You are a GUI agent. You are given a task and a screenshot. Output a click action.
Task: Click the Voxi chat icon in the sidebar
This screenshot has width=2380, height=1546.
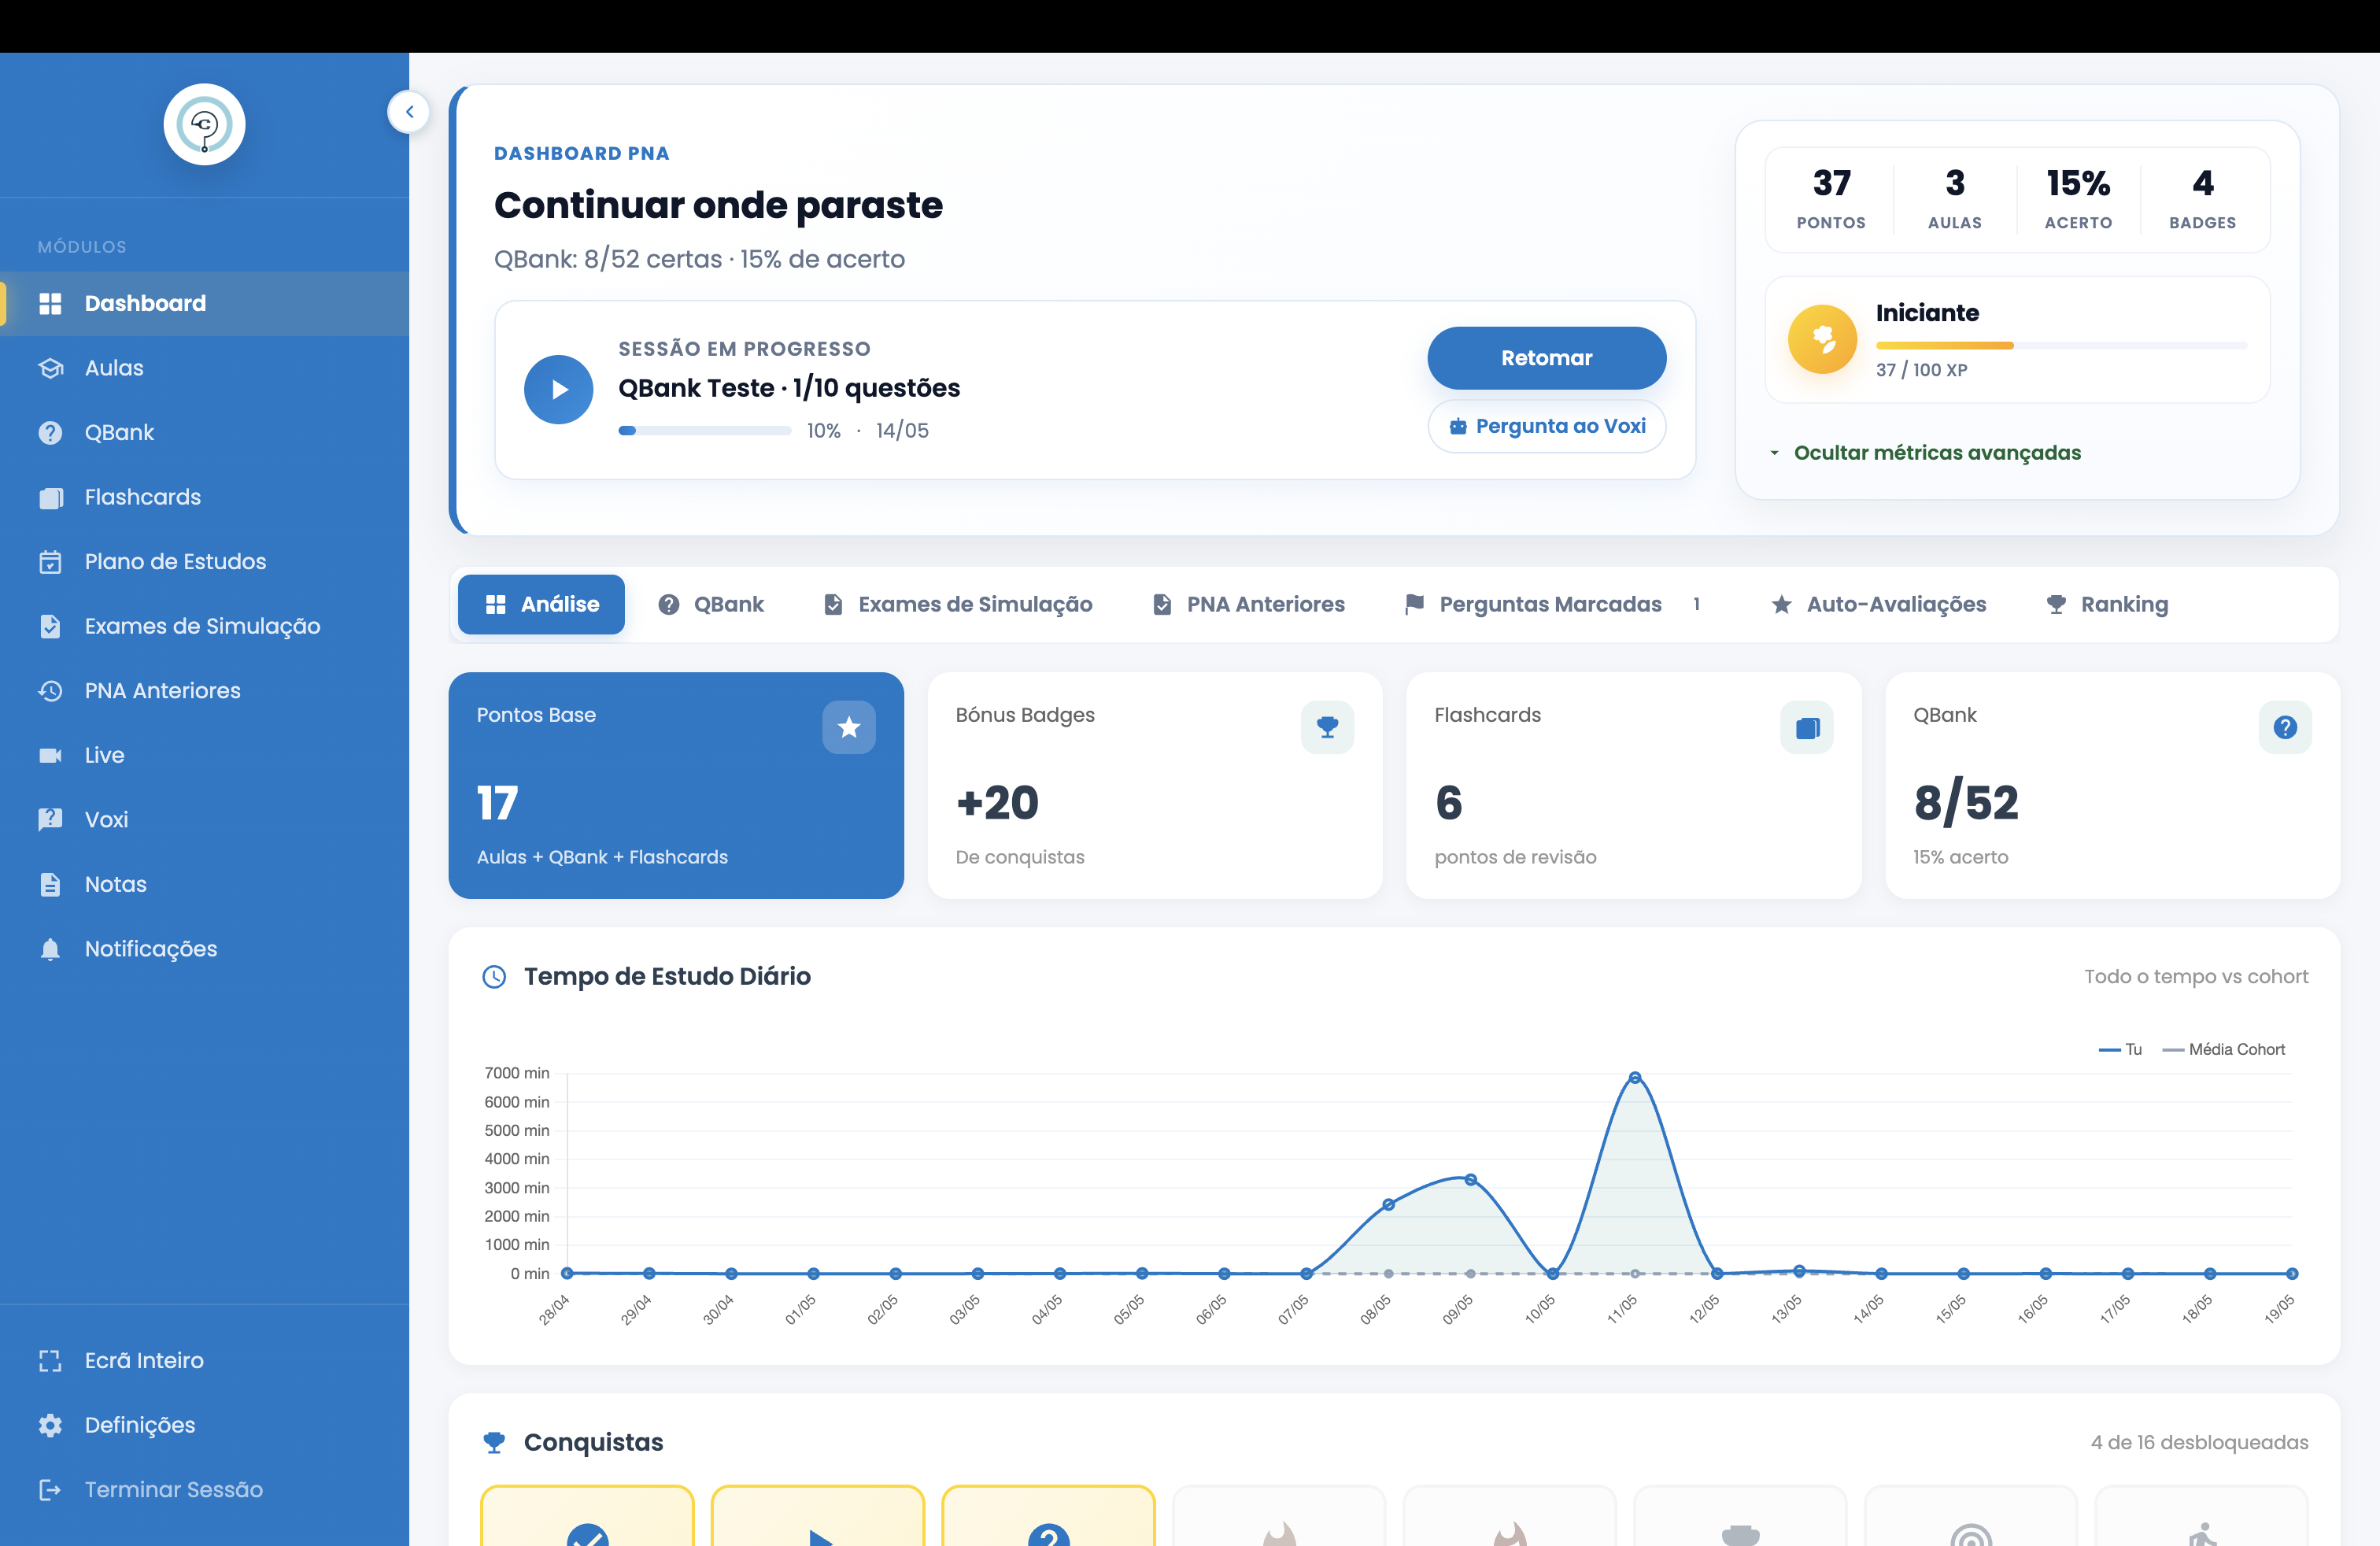pyautogui.click(x=50, y=820)
